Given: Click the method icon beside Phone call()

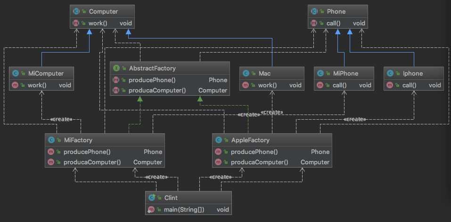Looking at the screenshot, I should [x=314, y=23].
